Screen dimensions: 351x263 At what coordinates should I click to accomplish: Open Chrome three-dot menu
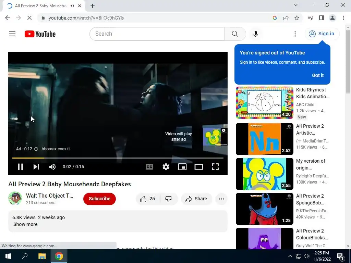[343, 18]
